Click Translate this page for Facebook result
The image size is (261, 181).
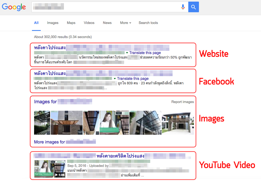pyautogui.click(x=133, y=79)
